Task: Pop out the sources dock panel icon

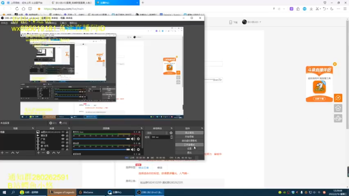Action: coord(69,128)
